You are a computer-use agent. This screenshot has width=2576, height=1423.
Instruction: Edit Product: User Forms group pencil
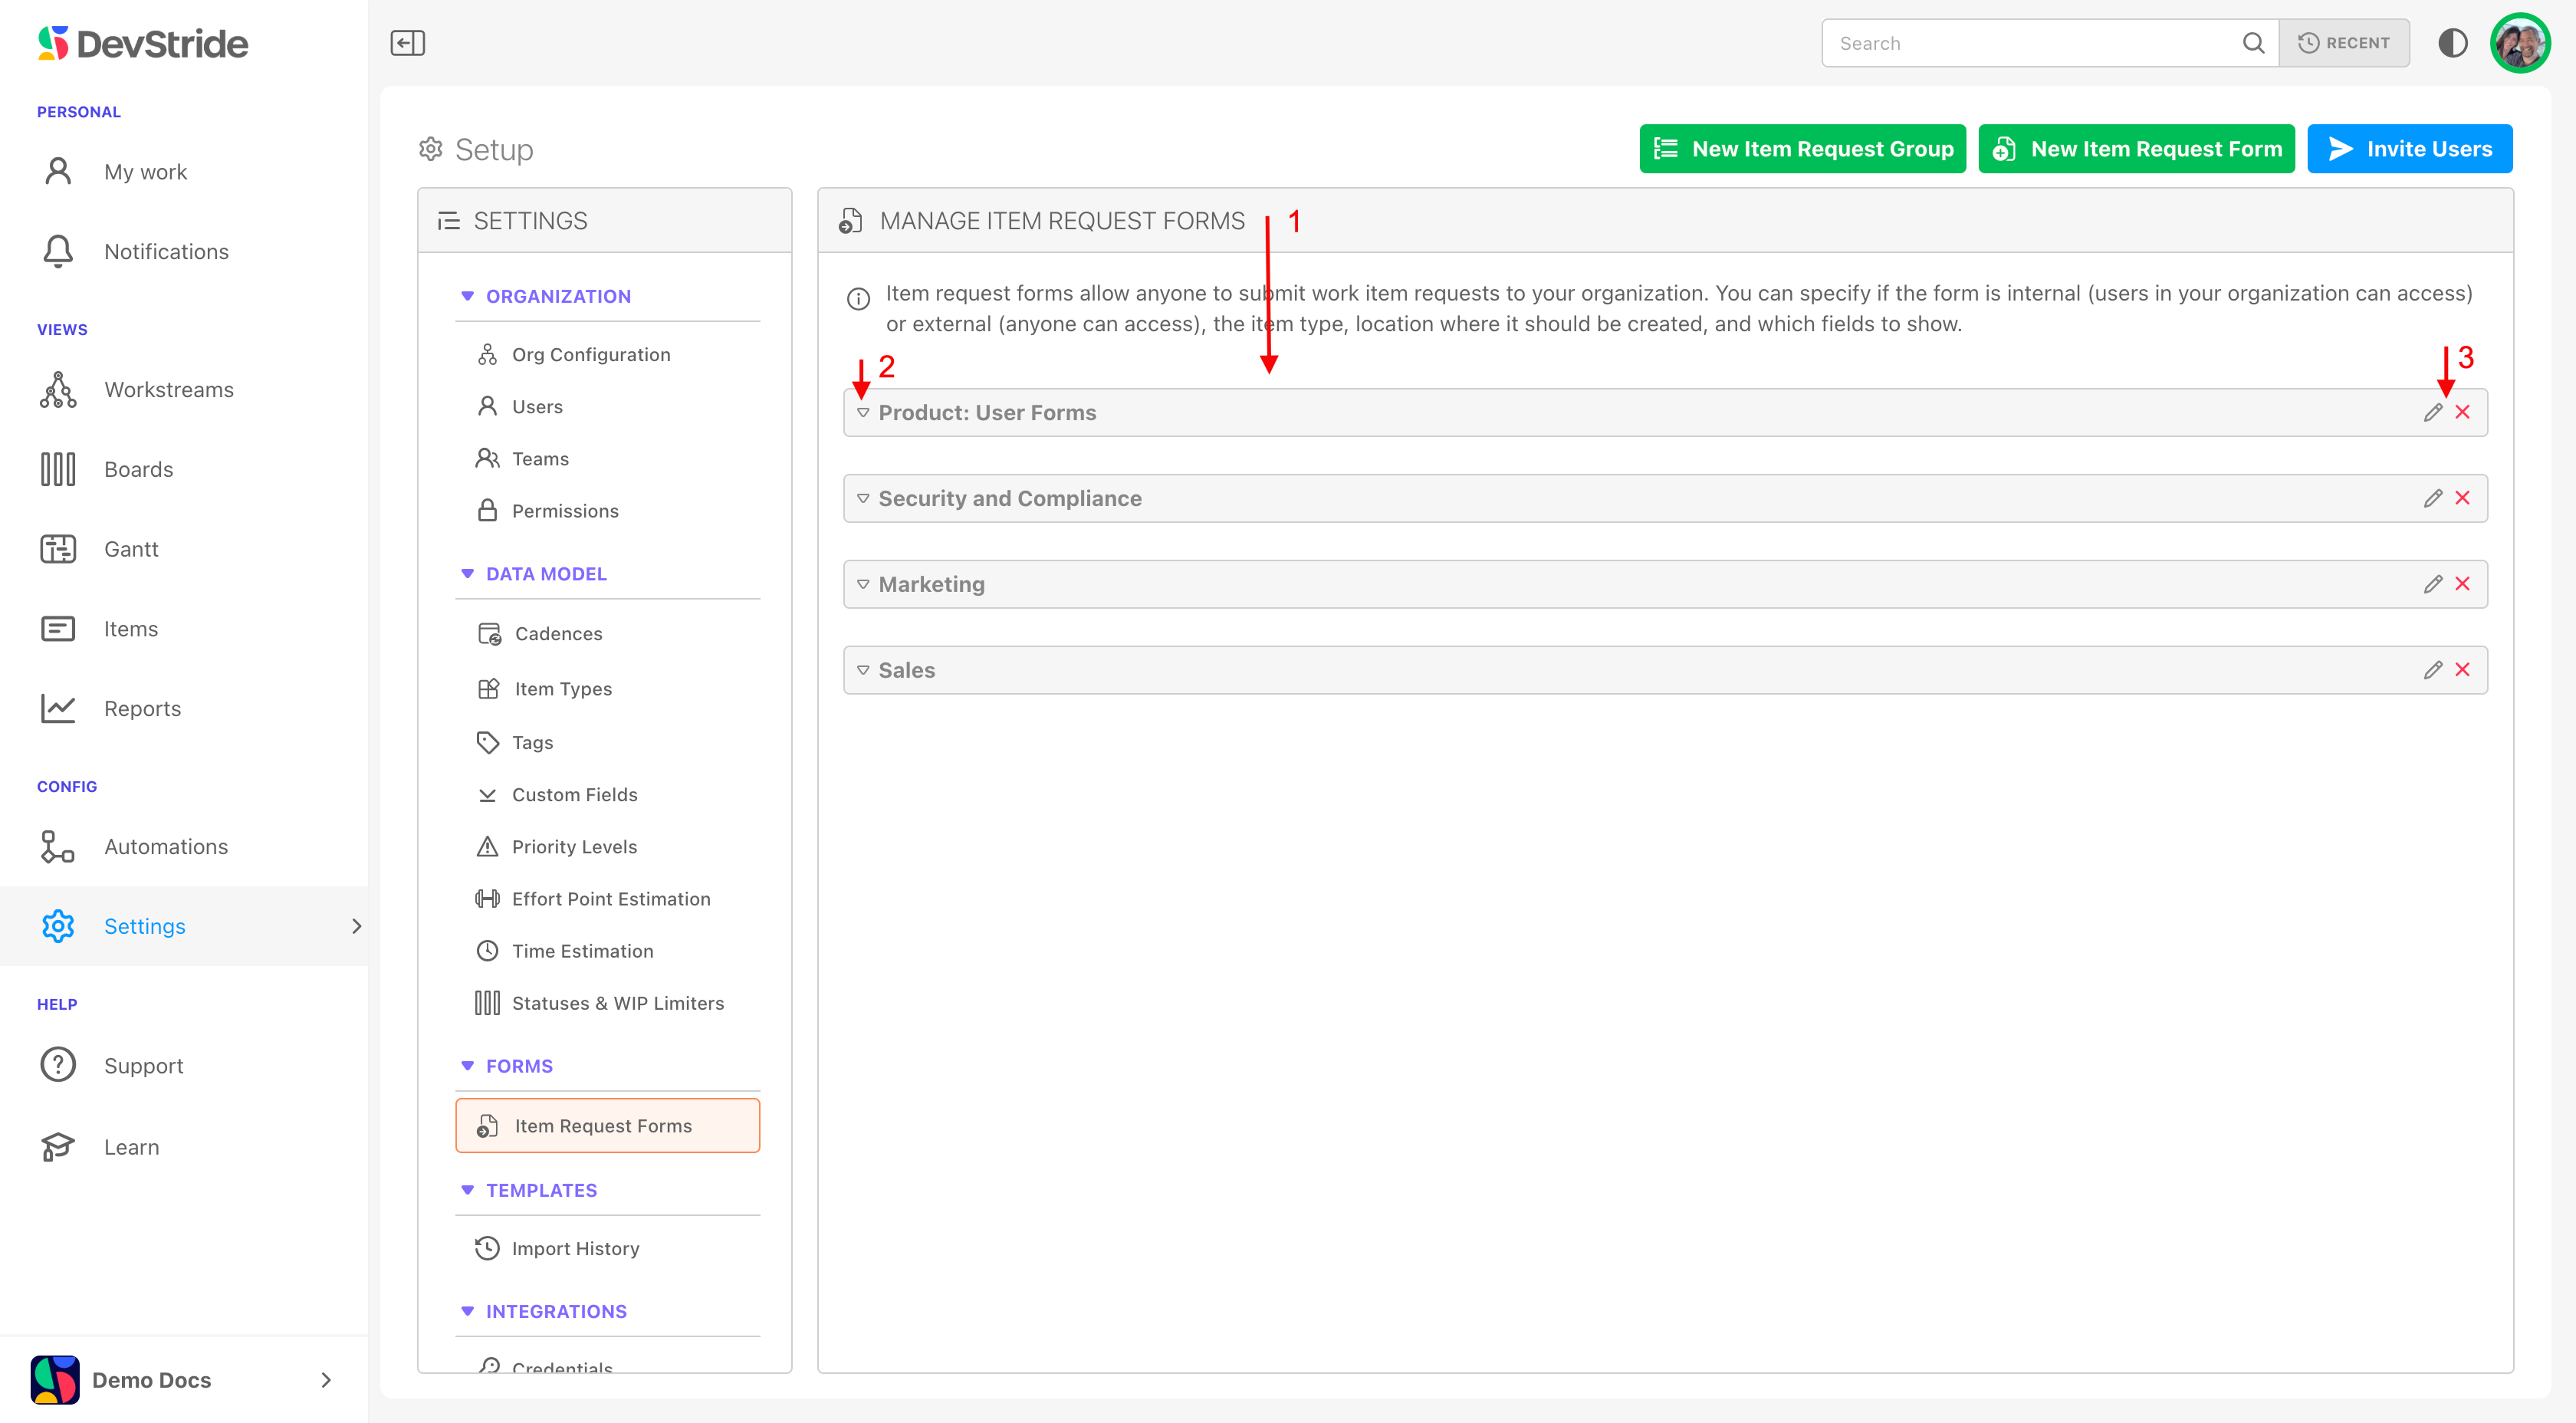click(x=2433, y=412)
